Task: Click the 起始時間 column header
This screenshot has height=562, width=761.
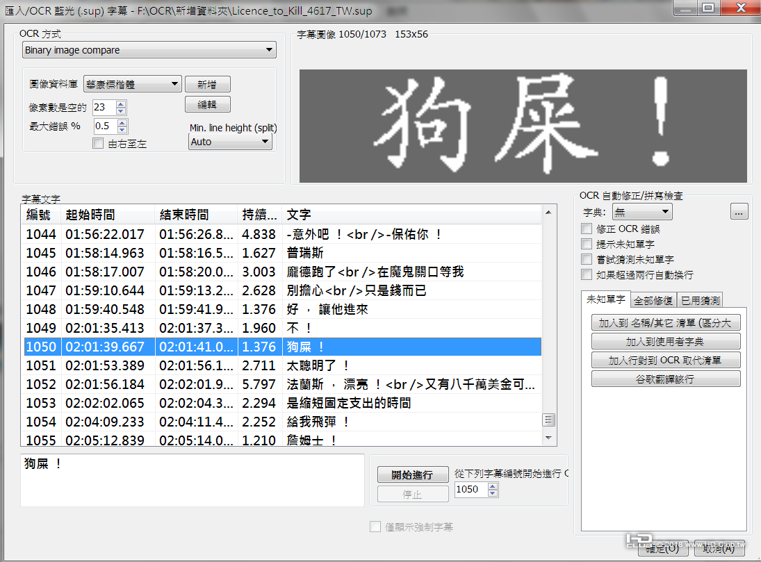Action: 108,215
